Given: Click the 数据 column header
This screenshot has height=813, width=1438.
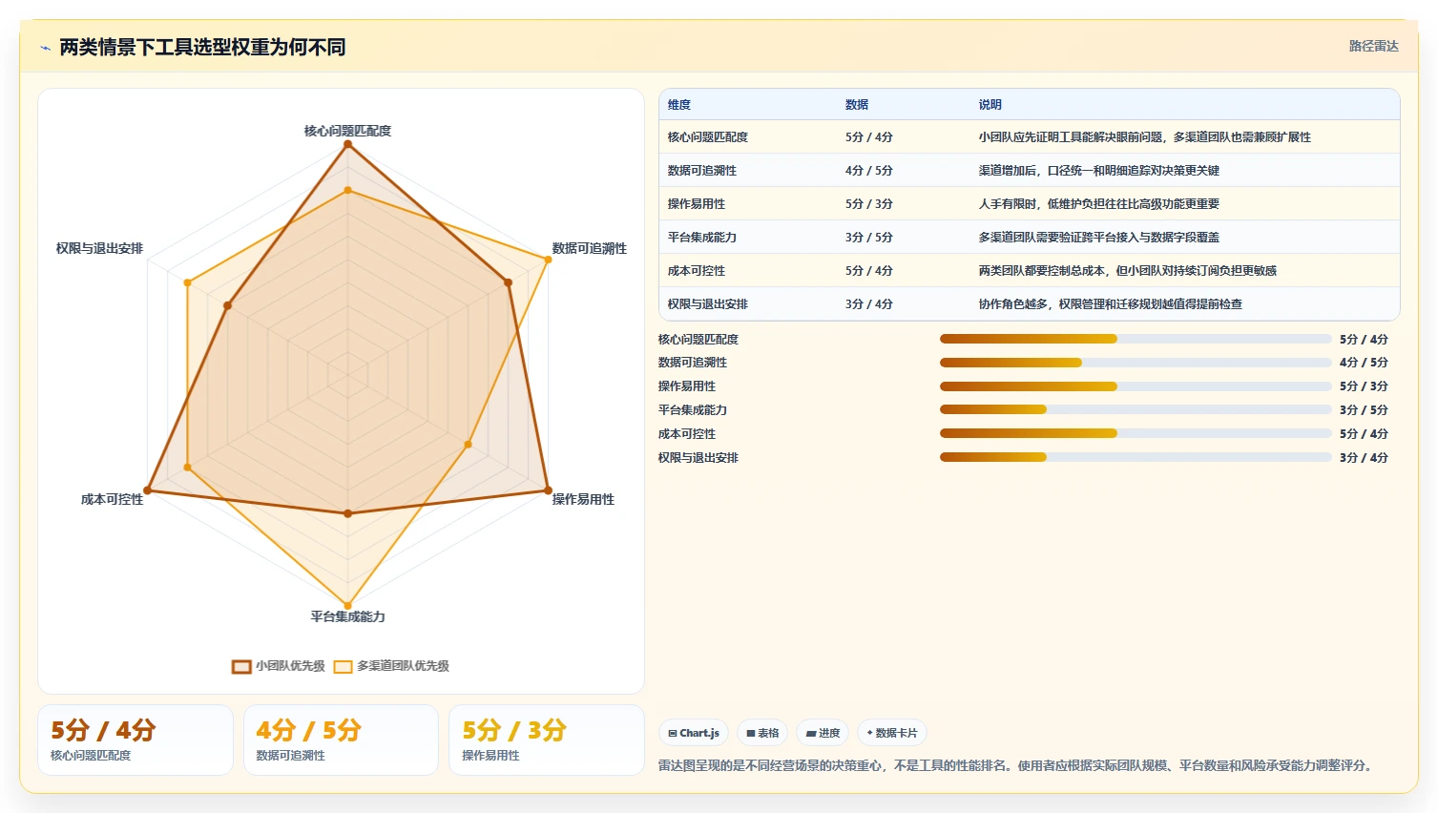Looking at the screenshot, I should pyautogui.click(x=857, y=105).
